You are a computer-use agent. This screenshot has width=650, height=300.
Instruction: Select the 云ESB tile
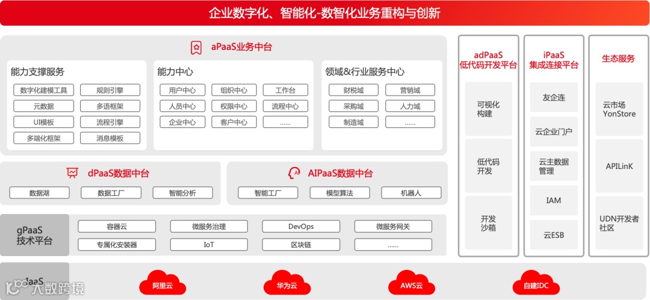click(554, 234)
